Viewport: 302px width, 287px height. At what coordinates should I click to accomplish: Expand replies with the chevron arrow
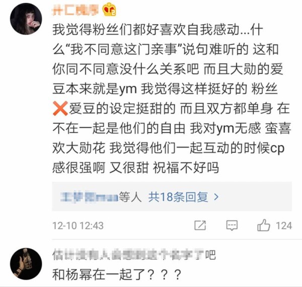tap(216, 197)
